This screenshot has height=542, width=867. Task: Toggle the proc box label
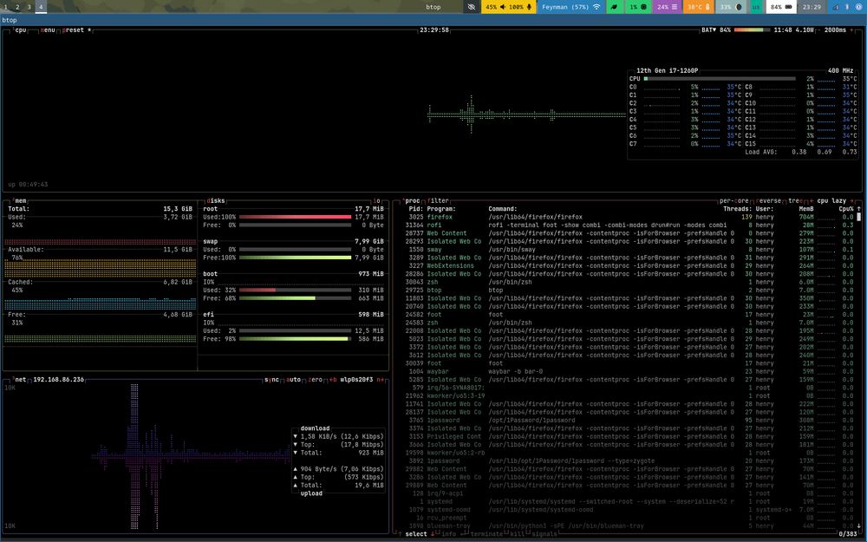(411, 201)
